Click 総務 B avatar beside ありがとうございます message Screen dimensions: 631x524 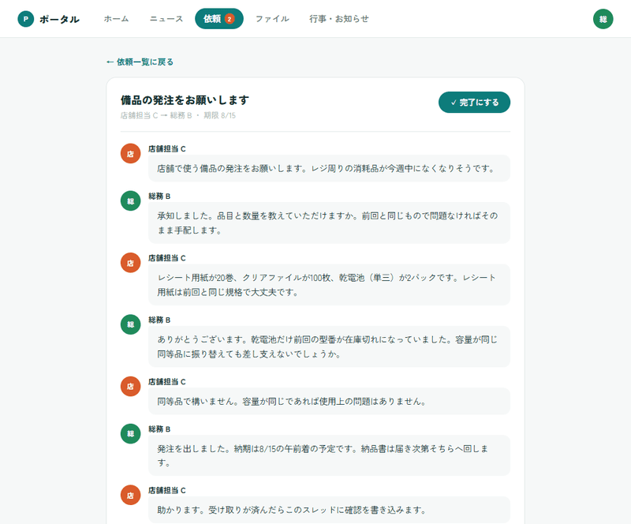point(130,324)
